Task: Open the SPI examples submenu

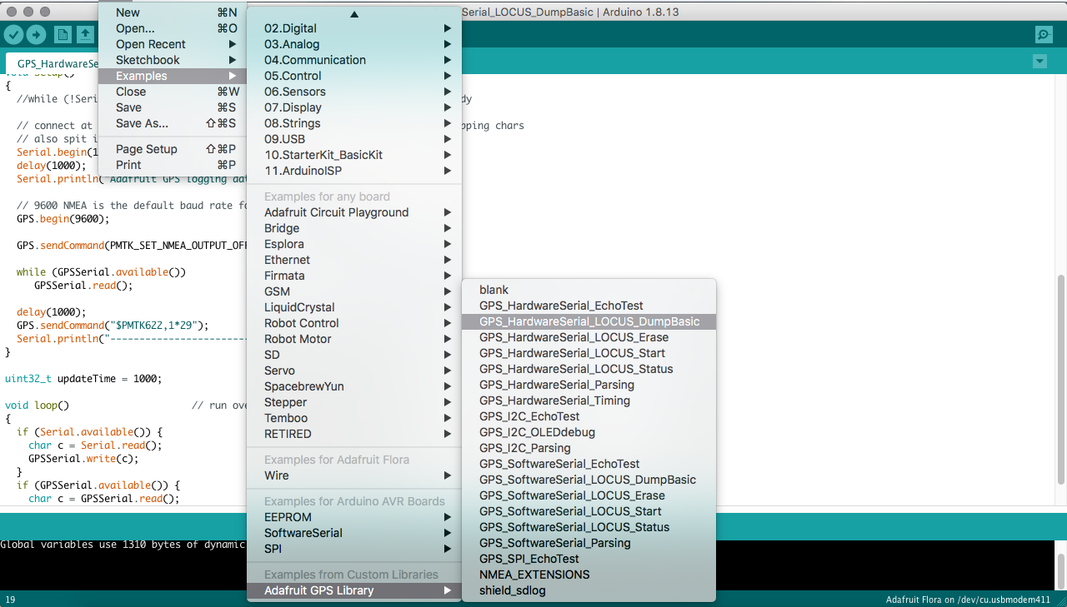Action: point(354,549)
